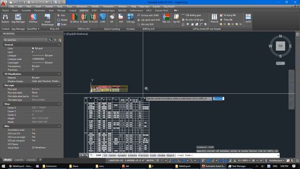The image size is (300, 169).
Task: Click the Explore binoculars icon
Action: [x=5, y=18]
